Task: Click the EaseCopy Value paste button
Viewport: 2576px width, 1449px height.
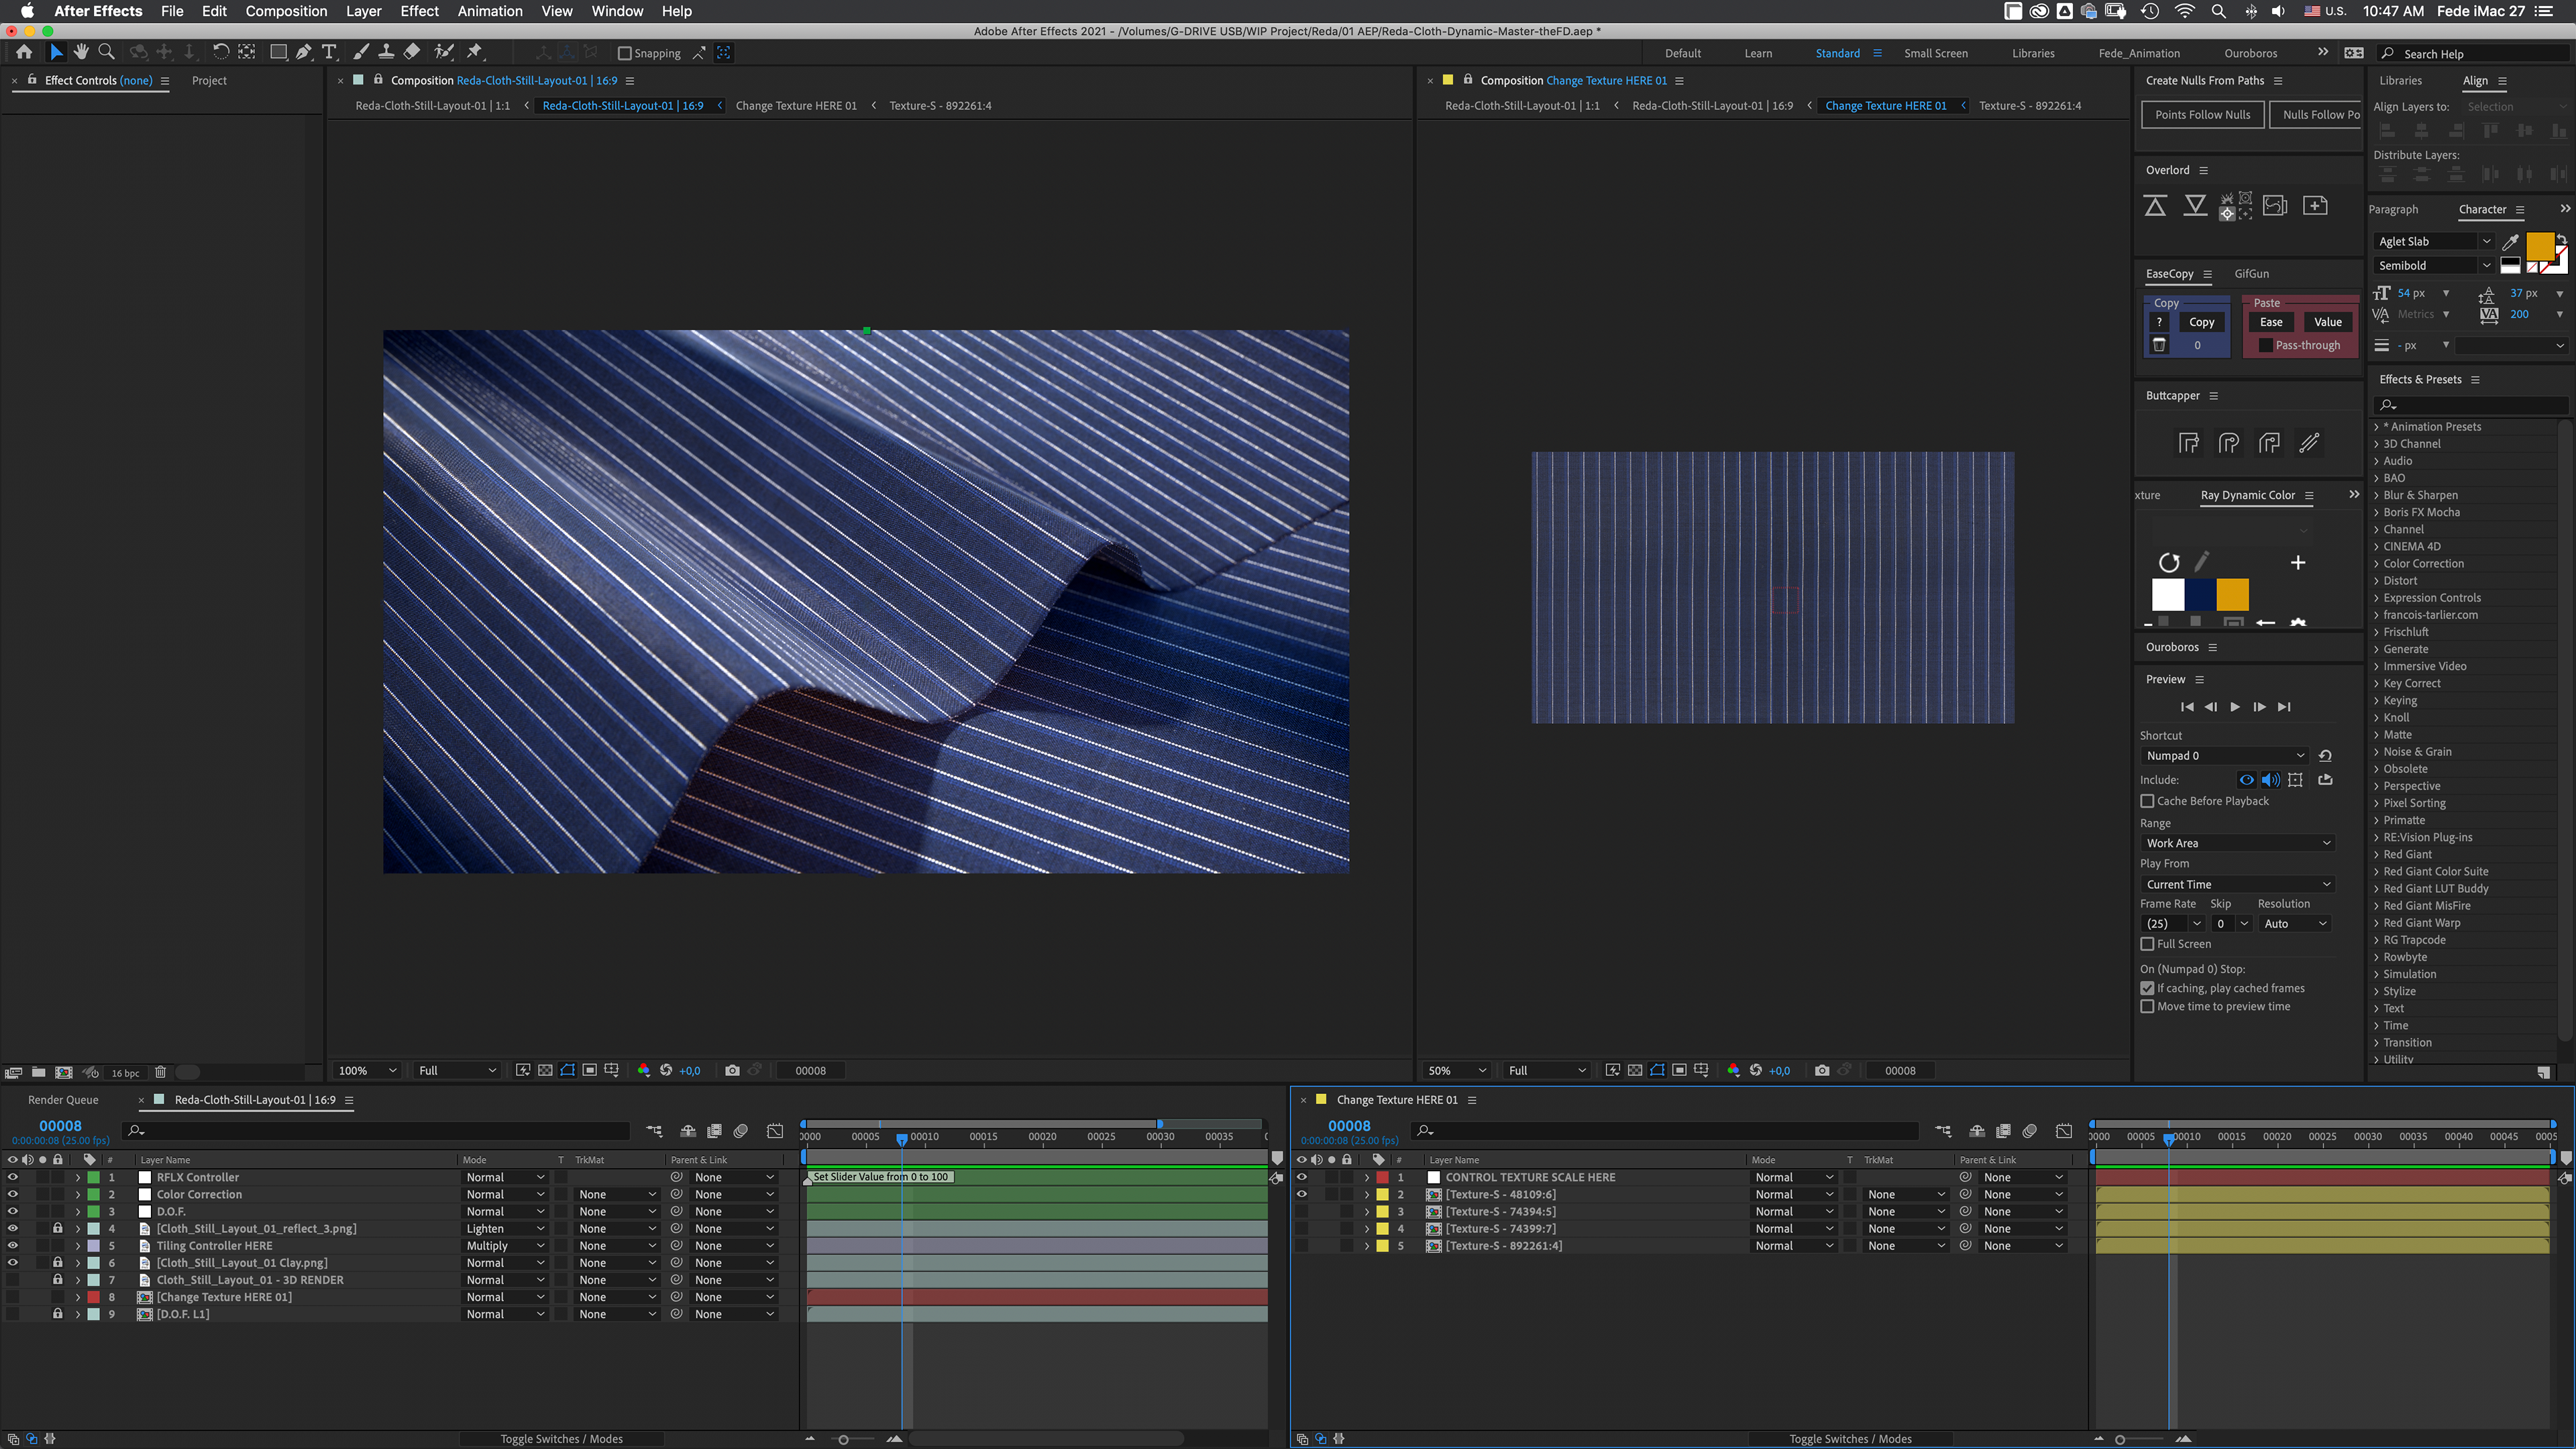Action: (2328, 322)
